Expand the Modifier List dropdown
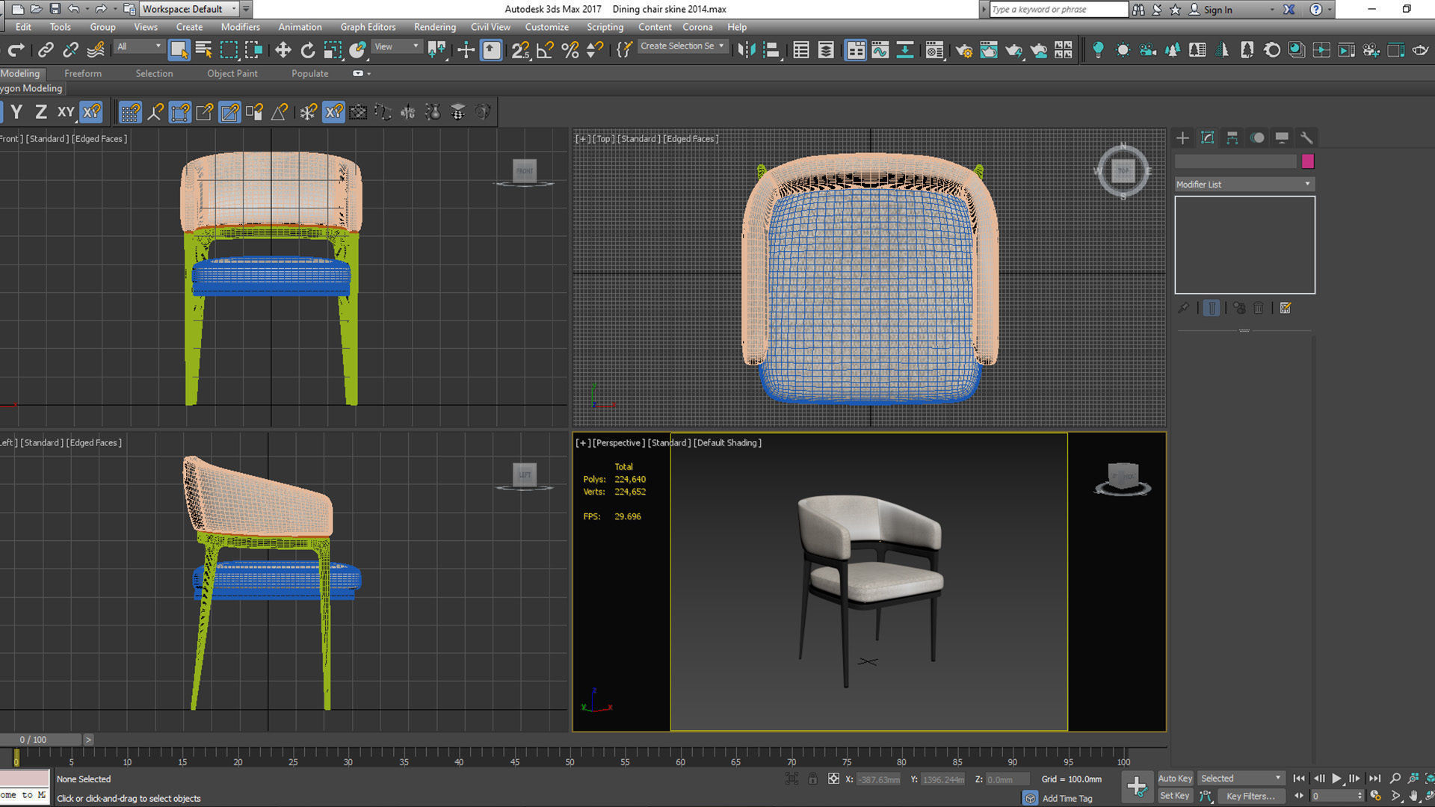 pyautogui.click(x=1244, y=184)
